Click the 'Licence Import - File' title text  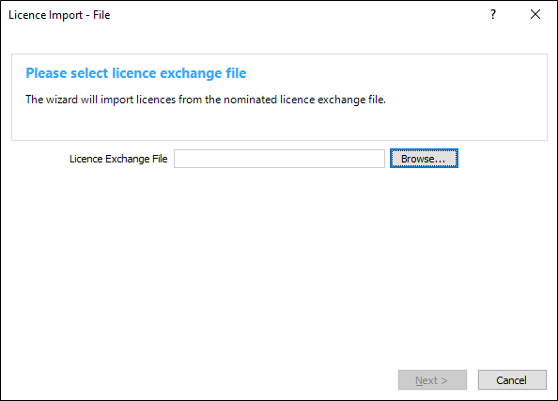pos(59,15)
